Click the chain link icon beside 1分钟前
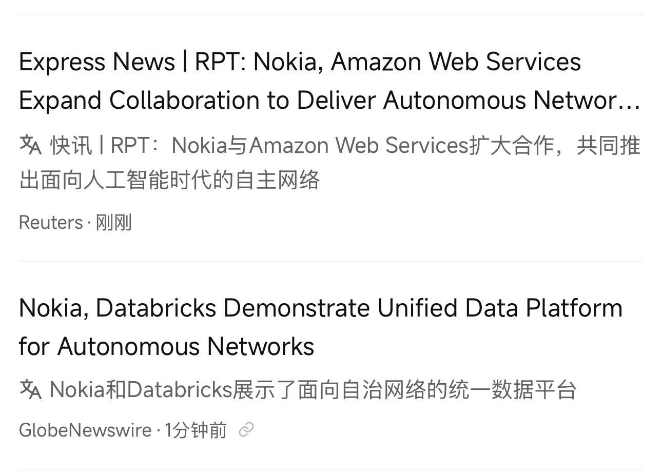The image size is (662, 474). click(x=246, y=430)
